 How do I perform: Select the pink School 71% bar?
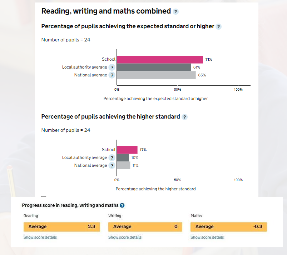(160, 59)
